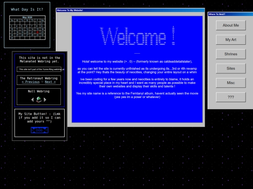
Task: Open the mysterious ??? button
Action: [231, 97]
